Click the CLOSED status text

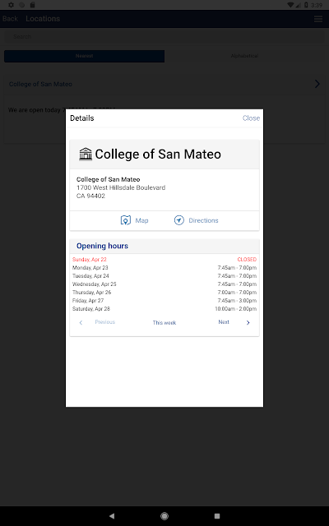tap(247, 260)
